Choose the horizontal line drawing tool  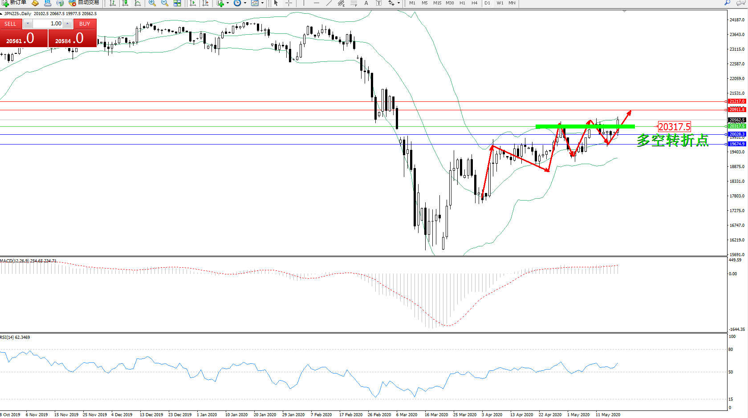[x=316, y=3]
